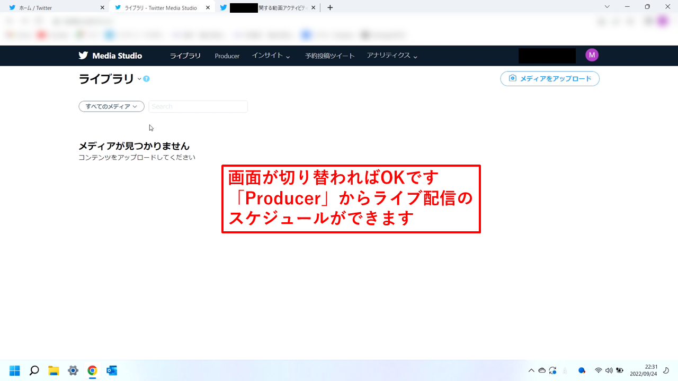Click the Media Studio Twitter bird logo

click(x=84, y=56)
